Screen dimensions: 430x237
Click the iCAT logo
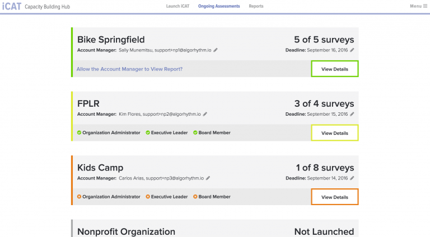[x=11, y=6]
